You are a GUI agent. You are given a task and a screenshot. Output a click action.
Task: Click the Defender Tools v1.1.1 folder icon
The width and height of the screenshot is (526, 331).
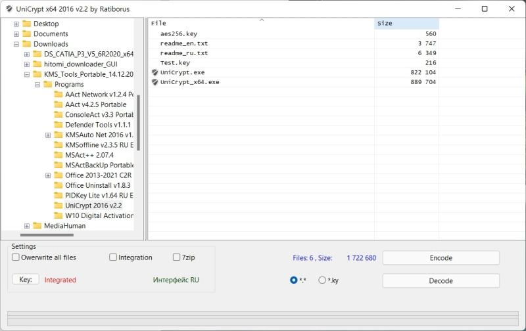[59, 125]
